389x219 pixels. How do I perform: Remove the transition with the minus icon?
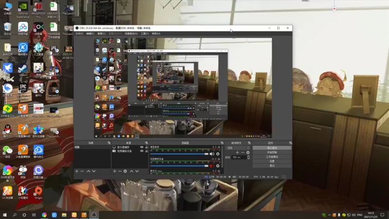coord(243,152)
